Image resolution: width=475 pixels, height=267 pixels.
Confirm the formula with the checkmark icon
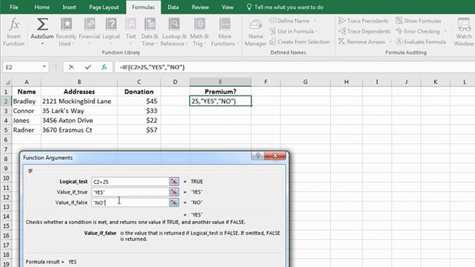[88, 67]
